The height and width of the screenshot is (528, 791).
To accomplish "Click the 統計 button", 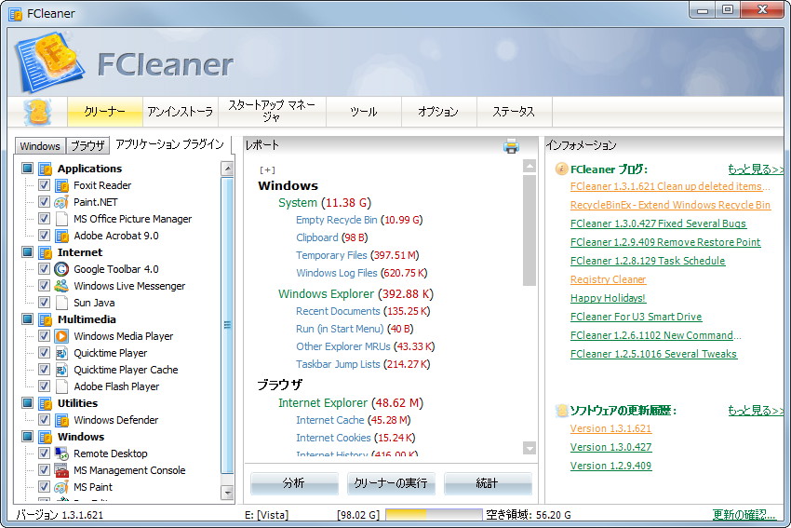I will coord(488,483).
